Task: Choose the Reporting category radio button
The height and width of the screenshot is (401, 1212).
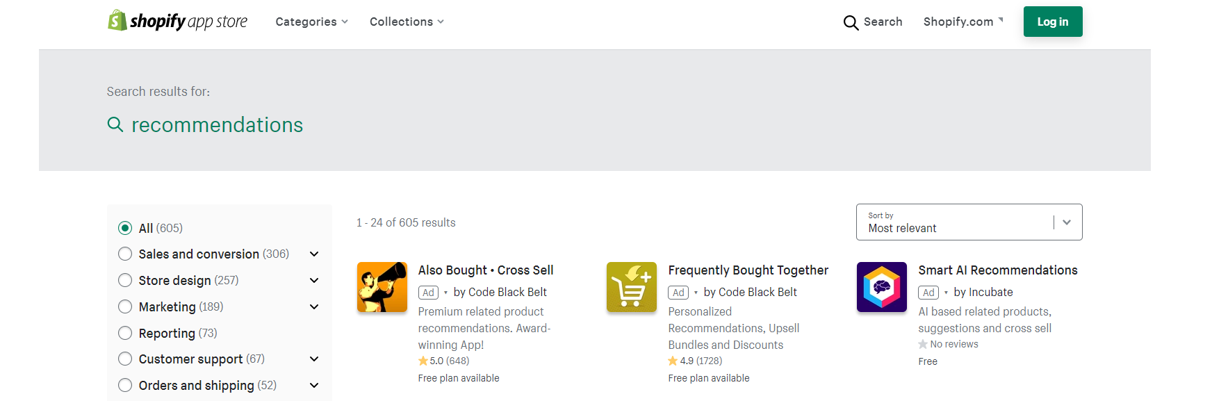Action: (x=125, y=333)
